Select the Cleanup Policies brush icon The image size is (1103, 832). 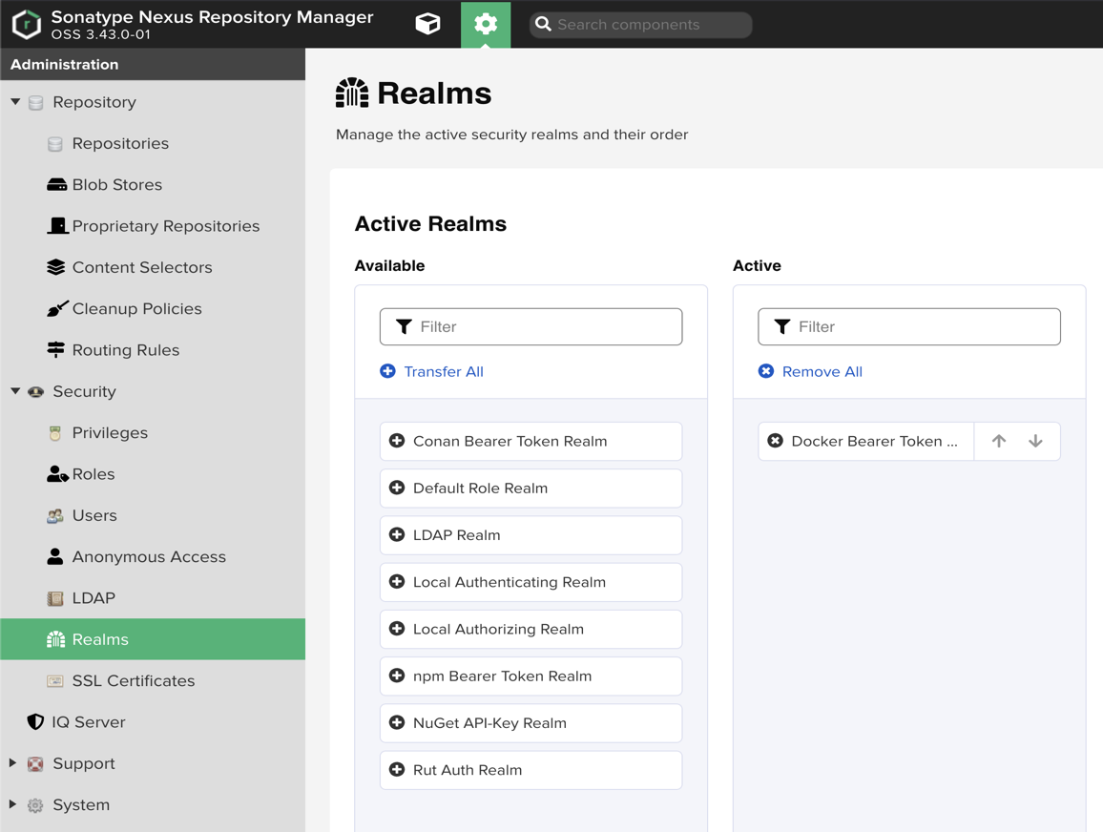56,308
